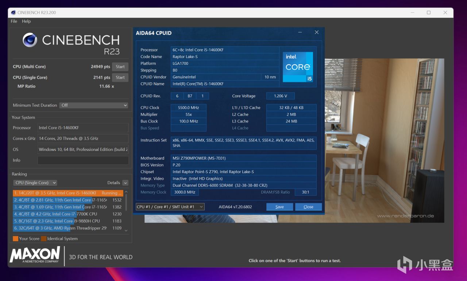Click the brown Identical System swatch
This screenshot has width=467, height=281.
[43, 239]
